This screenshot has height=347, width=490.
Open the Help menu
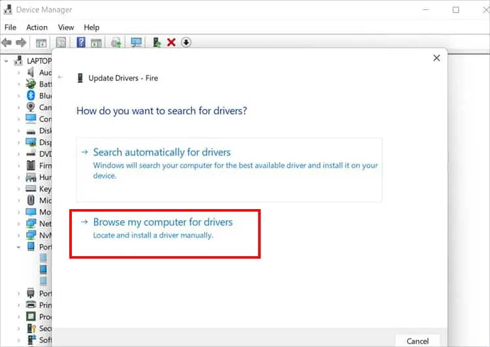(91, 27)
